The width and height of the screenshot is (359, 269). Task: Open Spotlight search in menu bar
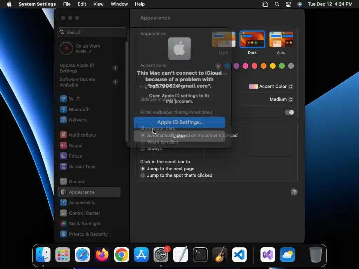click(x=277, y=4)
